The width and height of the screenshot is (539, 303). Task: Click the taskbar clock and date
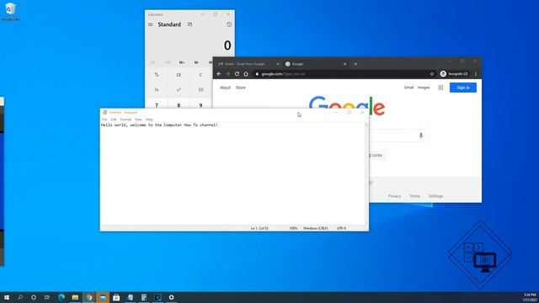pyautogui.click(x=530, y=297)
